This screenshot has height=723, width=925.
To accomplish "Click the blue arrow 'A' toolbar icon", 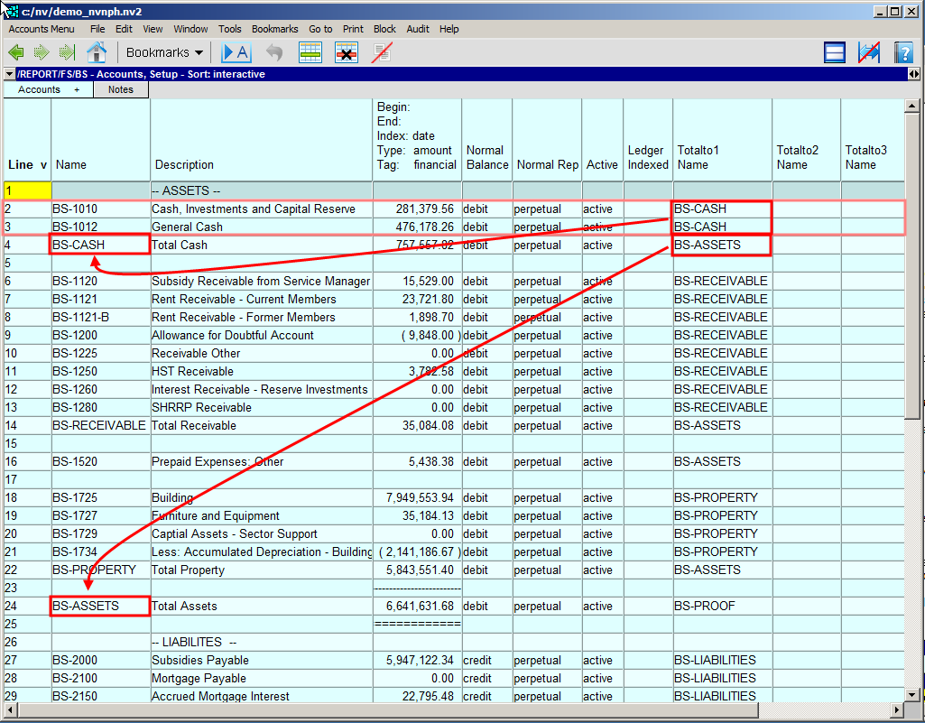I will pyautogui.click(x=236, y=52).
